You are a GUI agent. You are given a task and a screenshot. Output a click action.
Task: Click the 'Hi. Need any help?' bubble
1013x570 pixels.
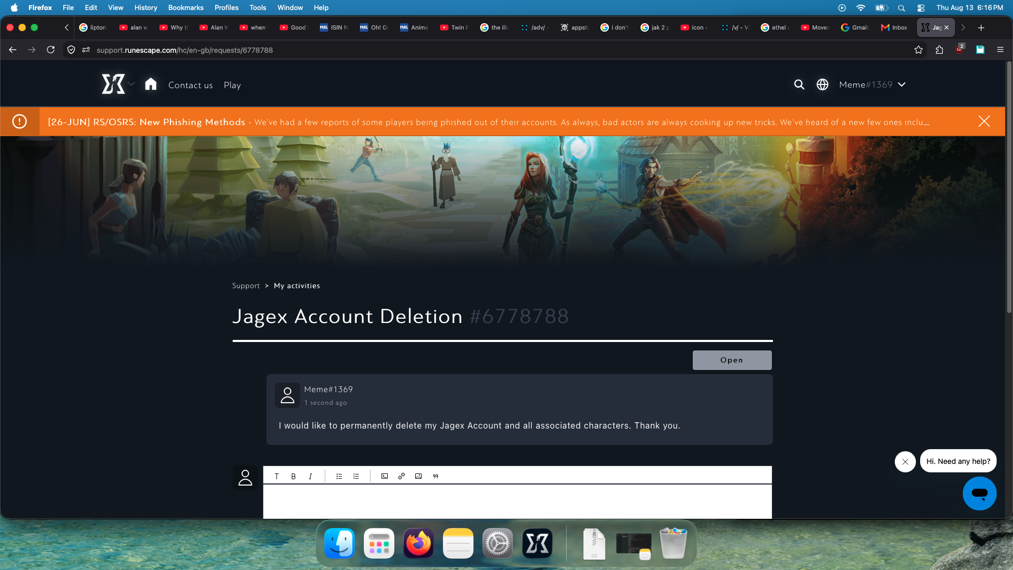click(x=958, y=461)
